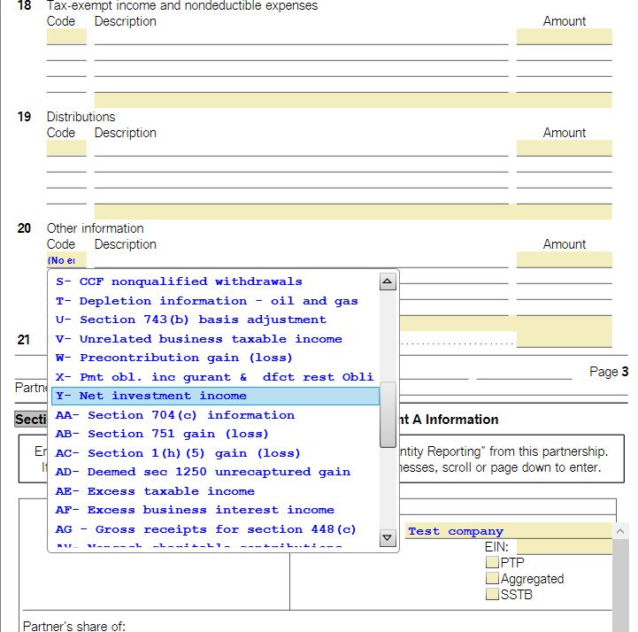Click the line 20 Code dropdown field
Viewport: 638px width, 632px height.
[x=66, y=260]
